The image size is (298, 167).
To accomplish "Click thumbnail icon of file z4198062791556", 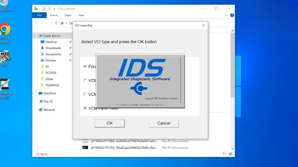I will (x=85, y=147).
